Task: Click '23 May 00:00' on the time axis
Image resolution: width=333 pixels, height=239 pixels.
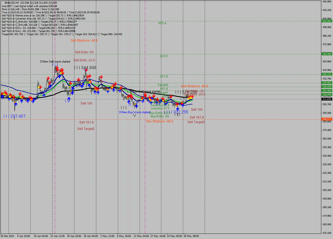Action: [175, 236]
